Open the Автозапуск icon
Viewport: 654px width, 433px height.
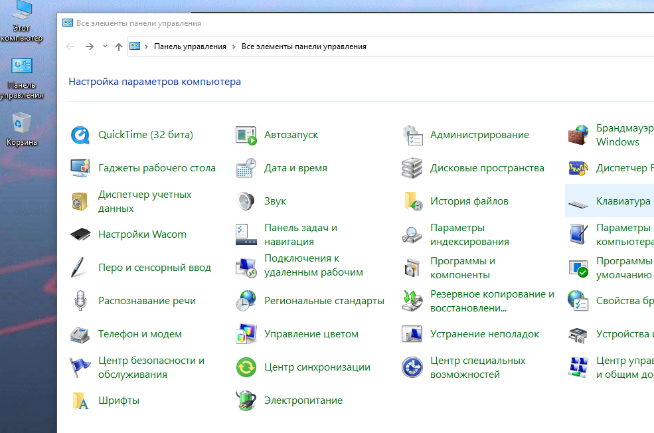(x=246, y=135)
